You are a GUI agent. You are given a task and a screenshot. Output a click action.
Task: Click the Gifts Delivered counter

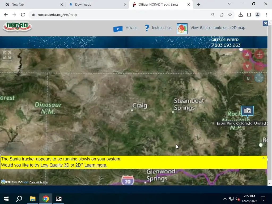226,43
